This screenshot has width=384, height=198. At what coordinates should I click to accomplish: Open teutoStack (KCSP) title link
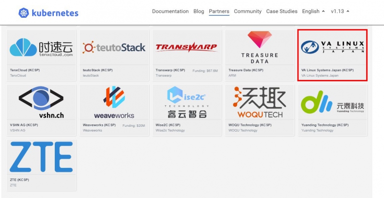point(98,70)
